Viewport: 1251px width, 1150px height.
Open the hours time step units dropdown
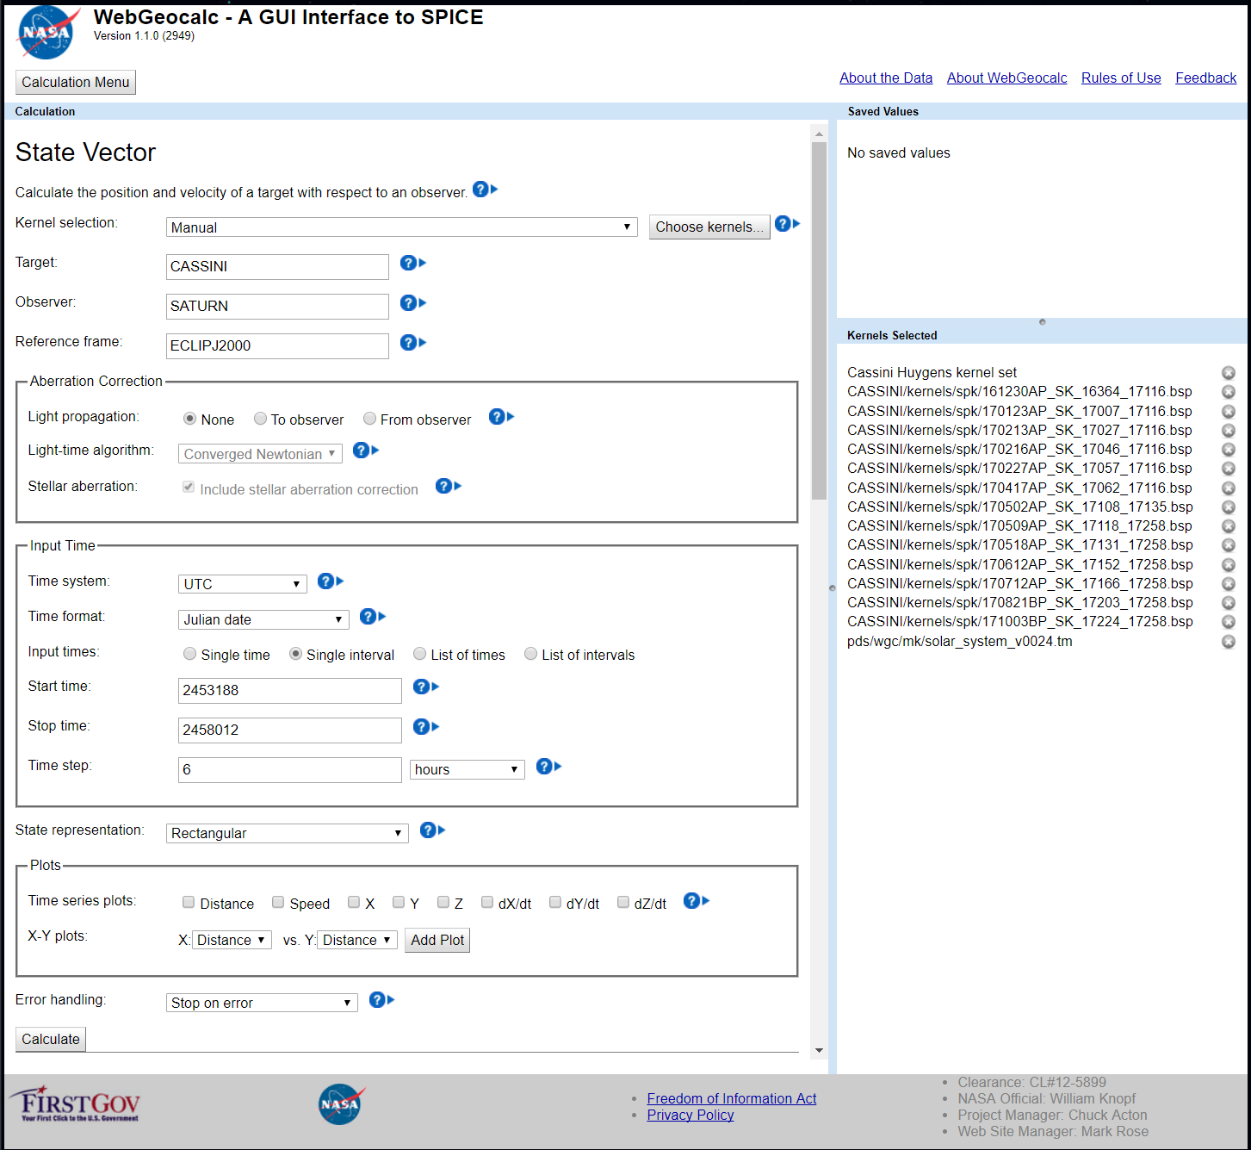[467, 769]
